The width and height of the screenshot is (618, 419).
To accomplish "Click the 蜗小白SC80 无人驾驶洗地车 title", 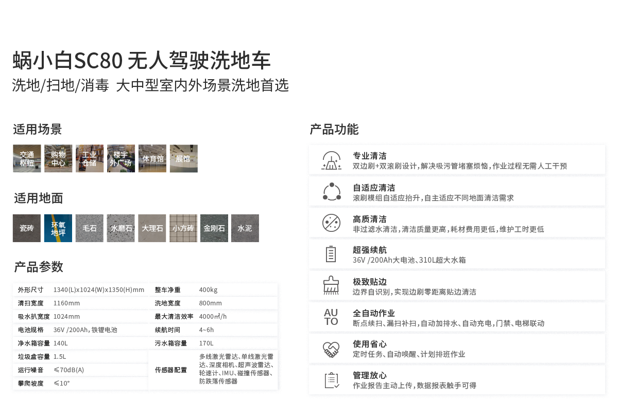I will click(x=142, y=61).
